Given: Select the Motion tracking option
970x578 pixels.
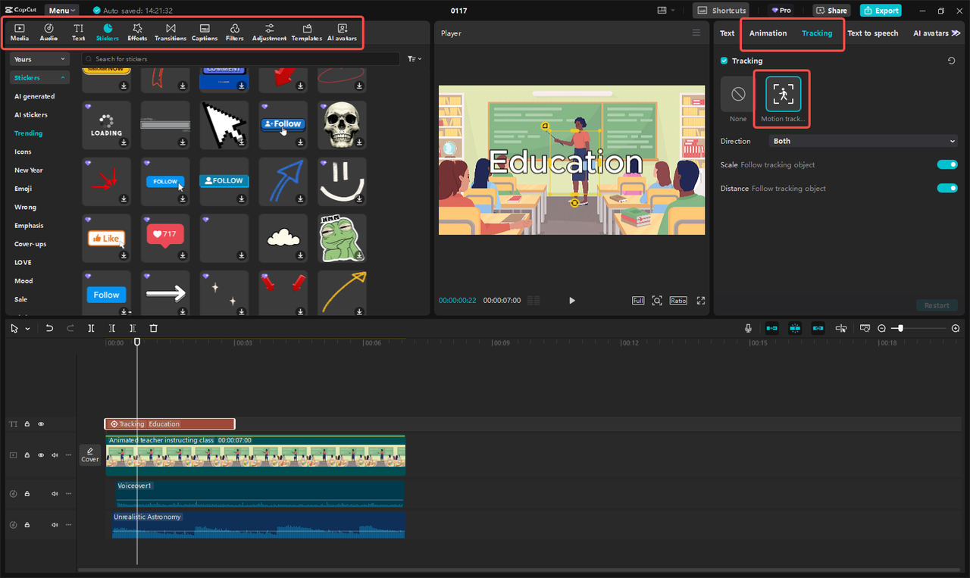Looking at the screenshot, I should click(781, 94).
